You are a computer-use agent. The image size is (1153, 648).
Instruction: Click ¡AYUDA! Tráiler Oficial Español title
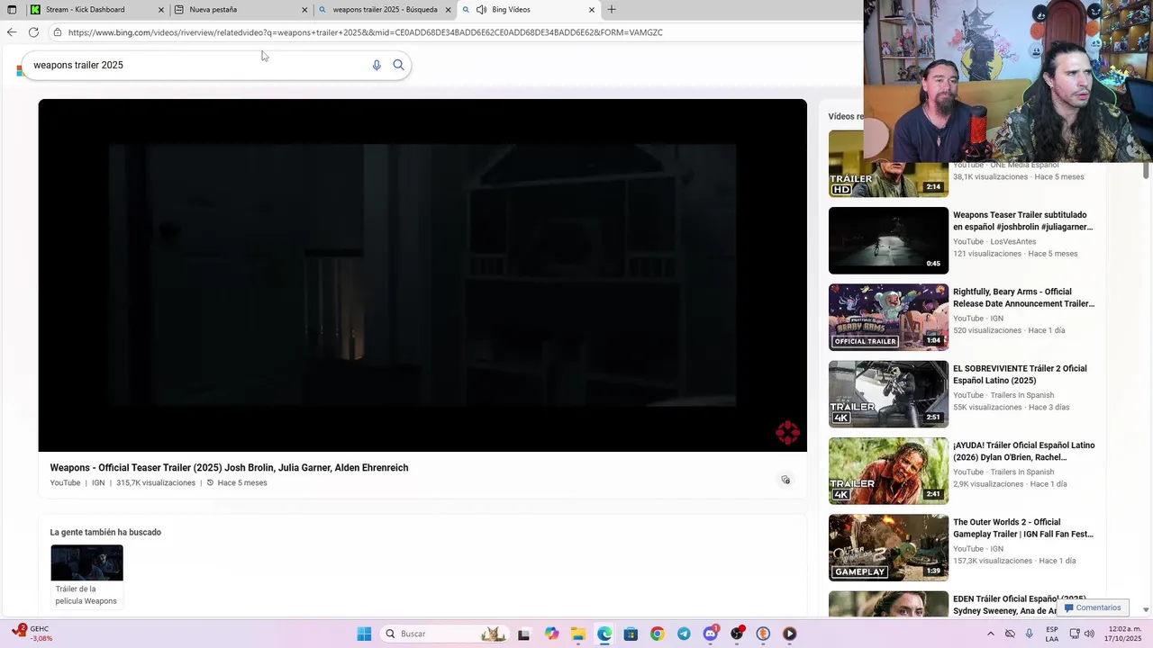(1023, 451)
